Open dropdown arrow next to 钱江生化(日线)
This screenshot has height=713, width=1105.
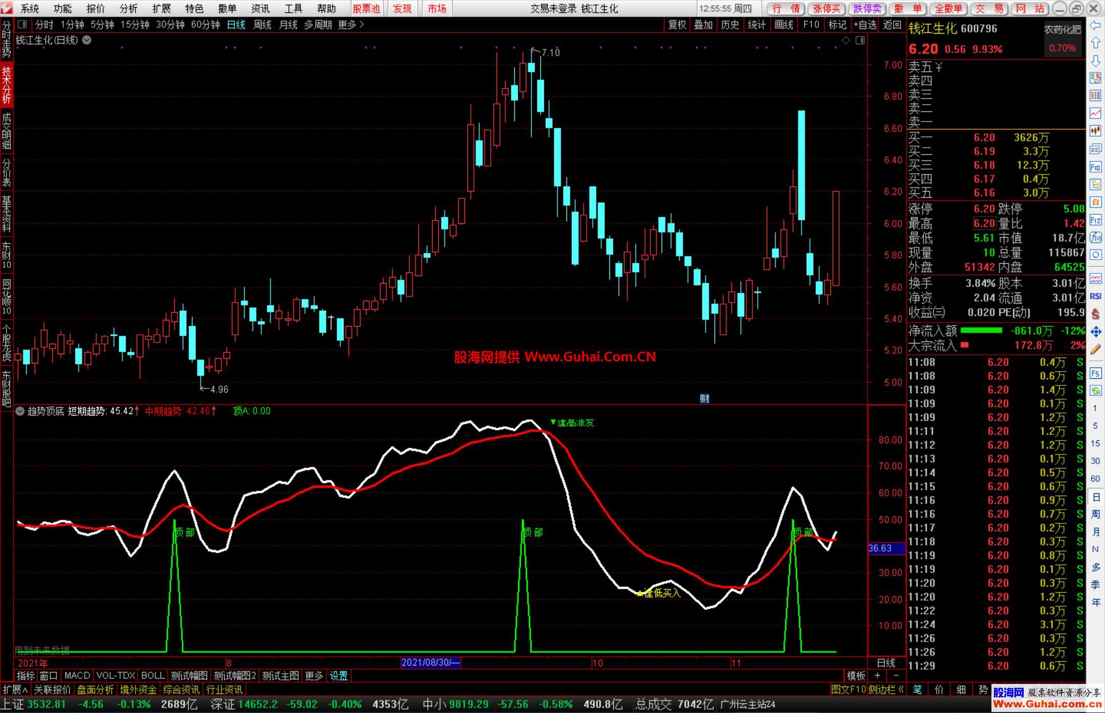(x=87, y=40)
